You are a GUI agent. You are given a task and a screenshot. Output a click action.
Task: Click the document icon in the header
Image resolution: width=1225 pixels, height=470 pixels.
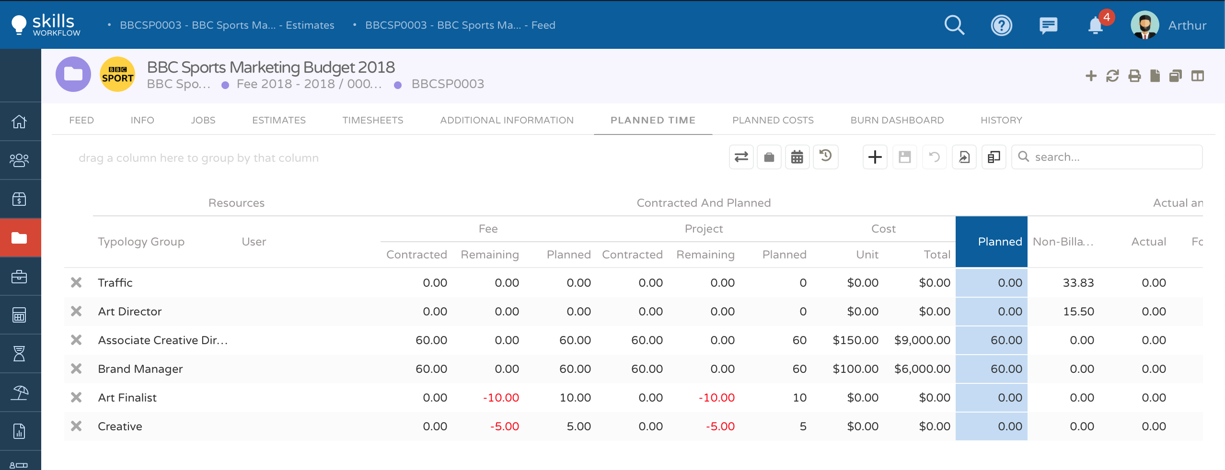coord(1155,76)
